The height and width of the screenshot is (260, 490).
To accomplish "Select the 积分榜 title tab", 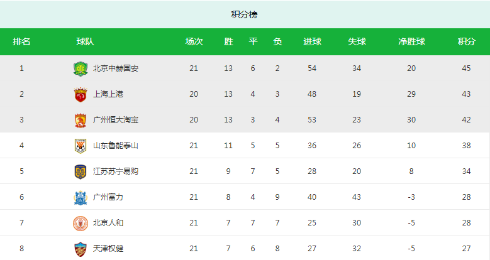I will pyautogui.click(x=244, y=14).
